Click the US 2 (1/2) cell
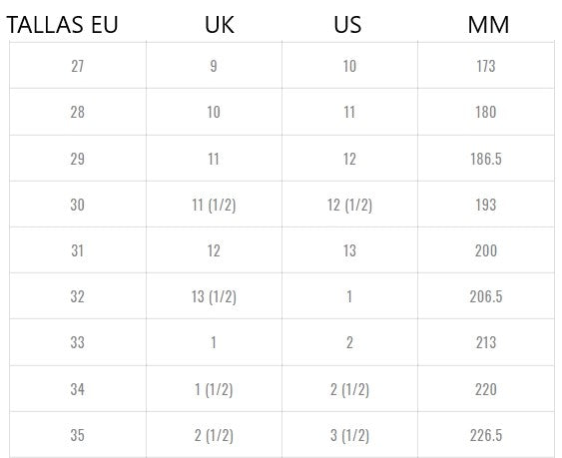This screenshot has width=562, height=458. click(x=349, y=389)
